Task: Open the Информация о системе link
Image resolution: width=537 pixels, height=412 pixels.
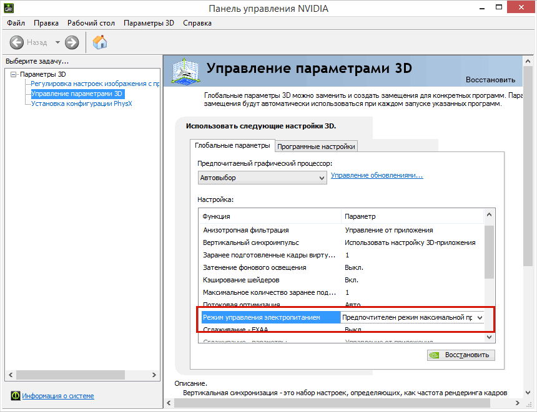Action: (58, 396)
